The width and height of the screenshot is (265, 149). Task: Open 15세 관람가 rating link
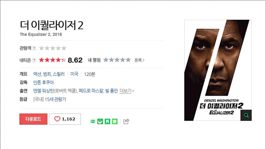pos(55,99)
